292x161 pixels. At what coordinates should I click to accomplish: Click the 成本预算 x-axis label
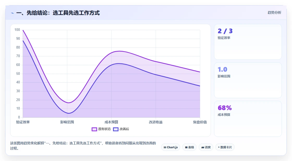[111, 122]
